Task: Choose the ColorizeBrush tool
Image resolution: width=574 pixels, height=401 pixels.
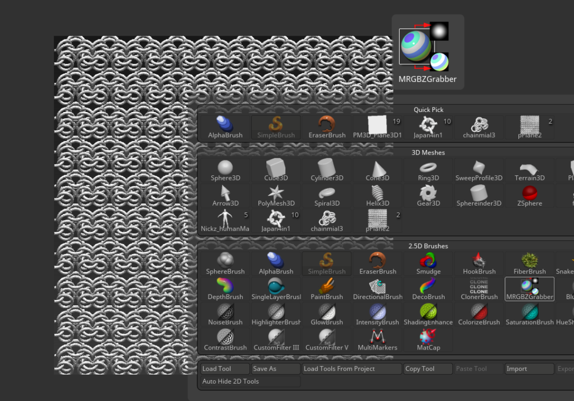Action: click(x=479, y=315)
